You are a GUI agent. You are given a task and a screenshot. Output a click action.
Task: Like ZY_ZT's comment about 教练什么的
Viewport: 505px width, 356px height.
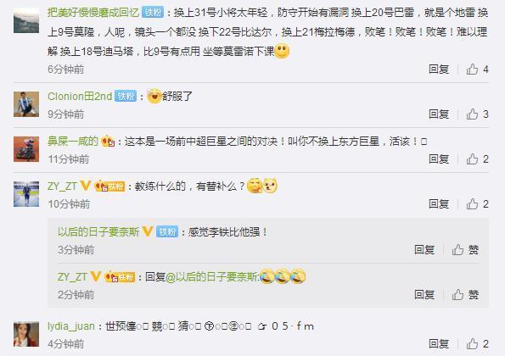click(477, 204)
